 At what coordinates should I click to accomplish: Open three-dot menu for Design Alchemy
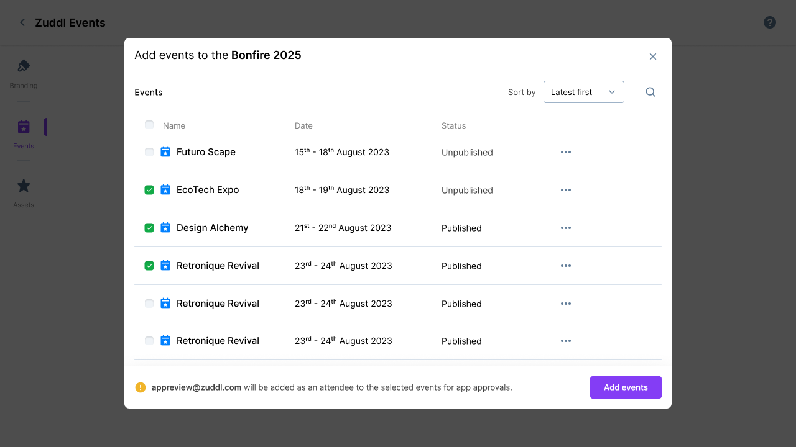point(565,228)
